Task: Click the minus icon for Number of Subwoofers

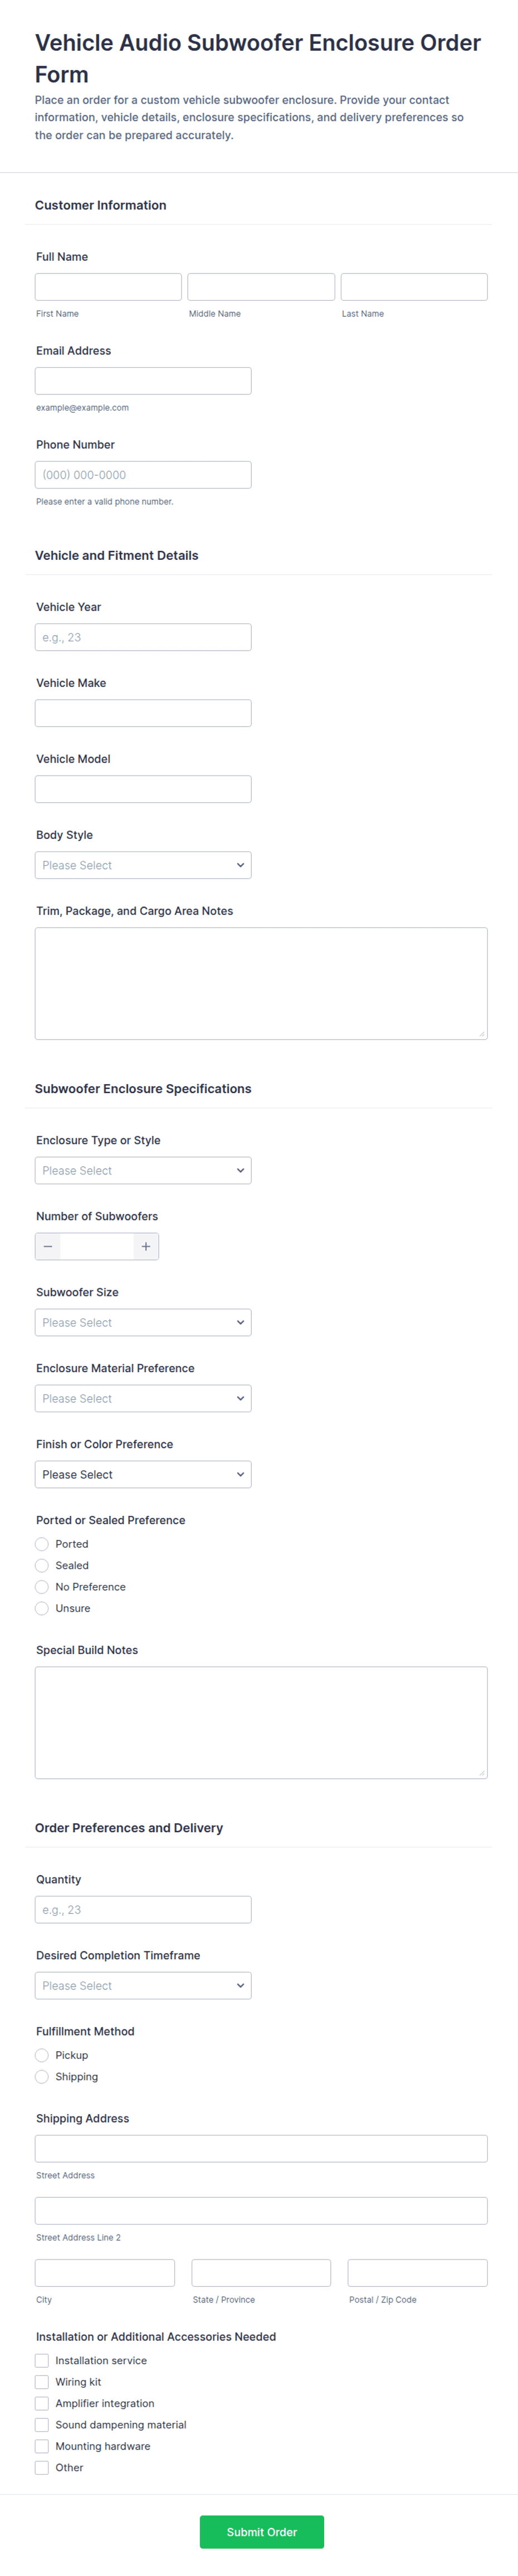Action: click(48, 1246)
